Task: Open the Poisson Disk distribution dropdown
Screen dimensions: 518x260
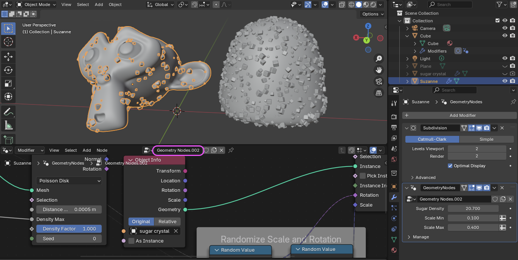Action: point(69,181)
